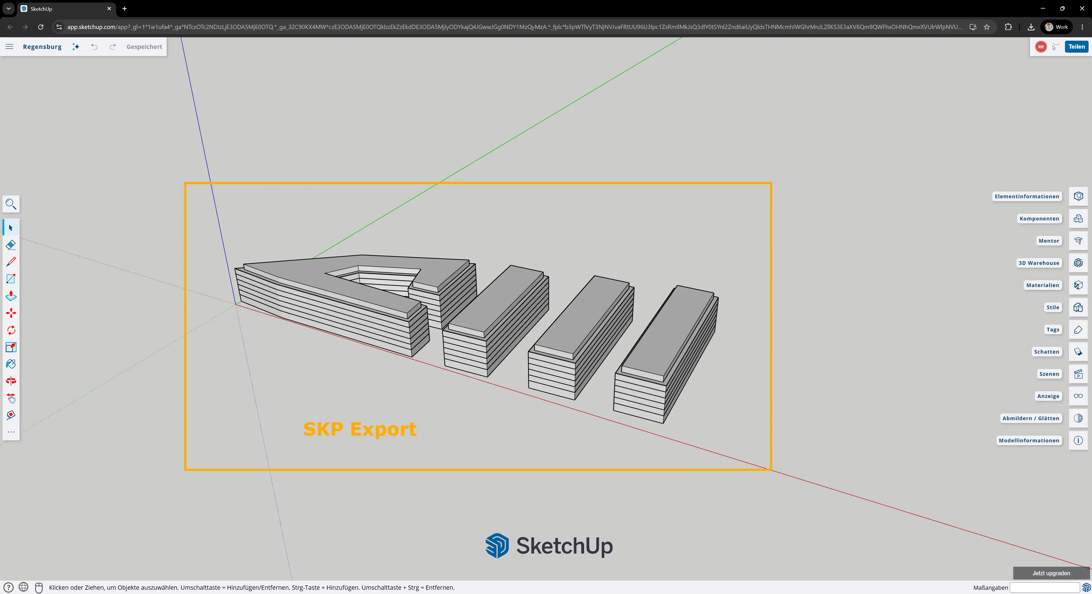The height and width of the screenshot is (594, 1092).
Task: Select the Move tool
Action: 11,313
